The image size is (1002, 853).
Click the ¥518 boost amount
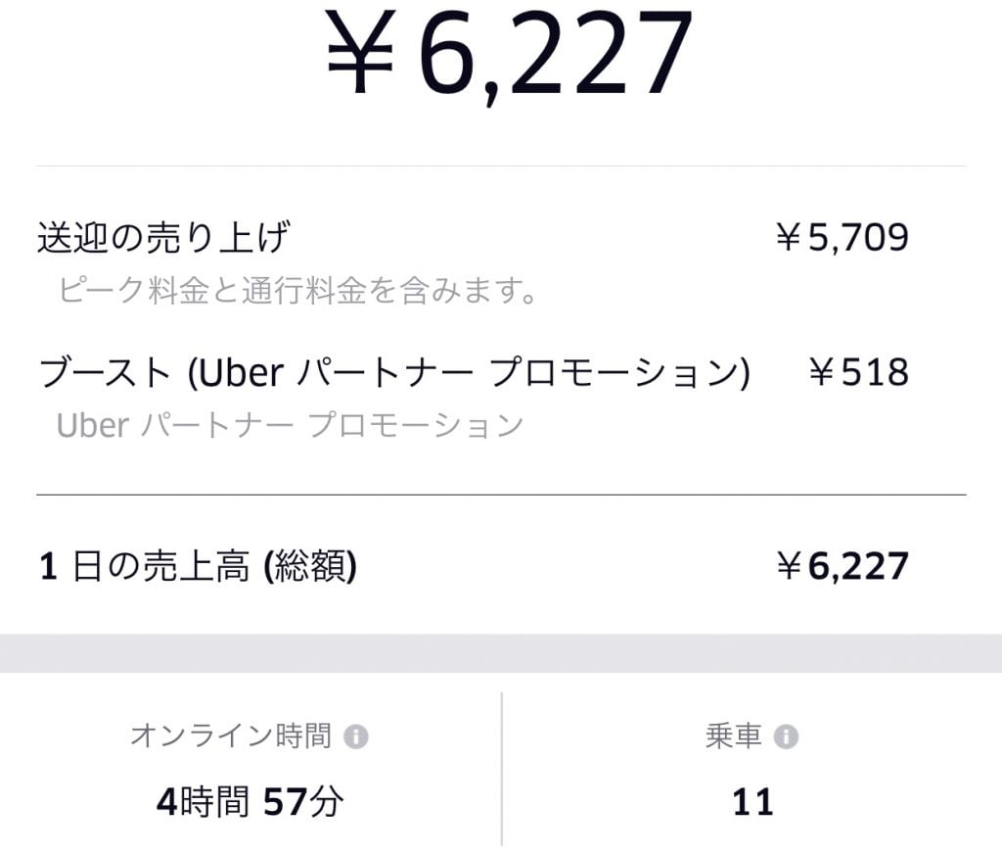click(x=858, y=373)
